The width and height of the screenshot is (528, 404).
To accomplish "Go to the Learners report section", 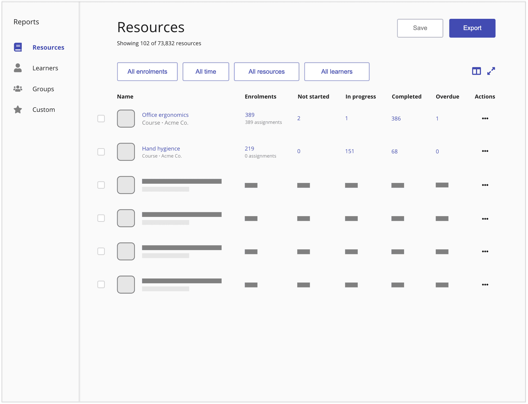I will pos(45,68).
